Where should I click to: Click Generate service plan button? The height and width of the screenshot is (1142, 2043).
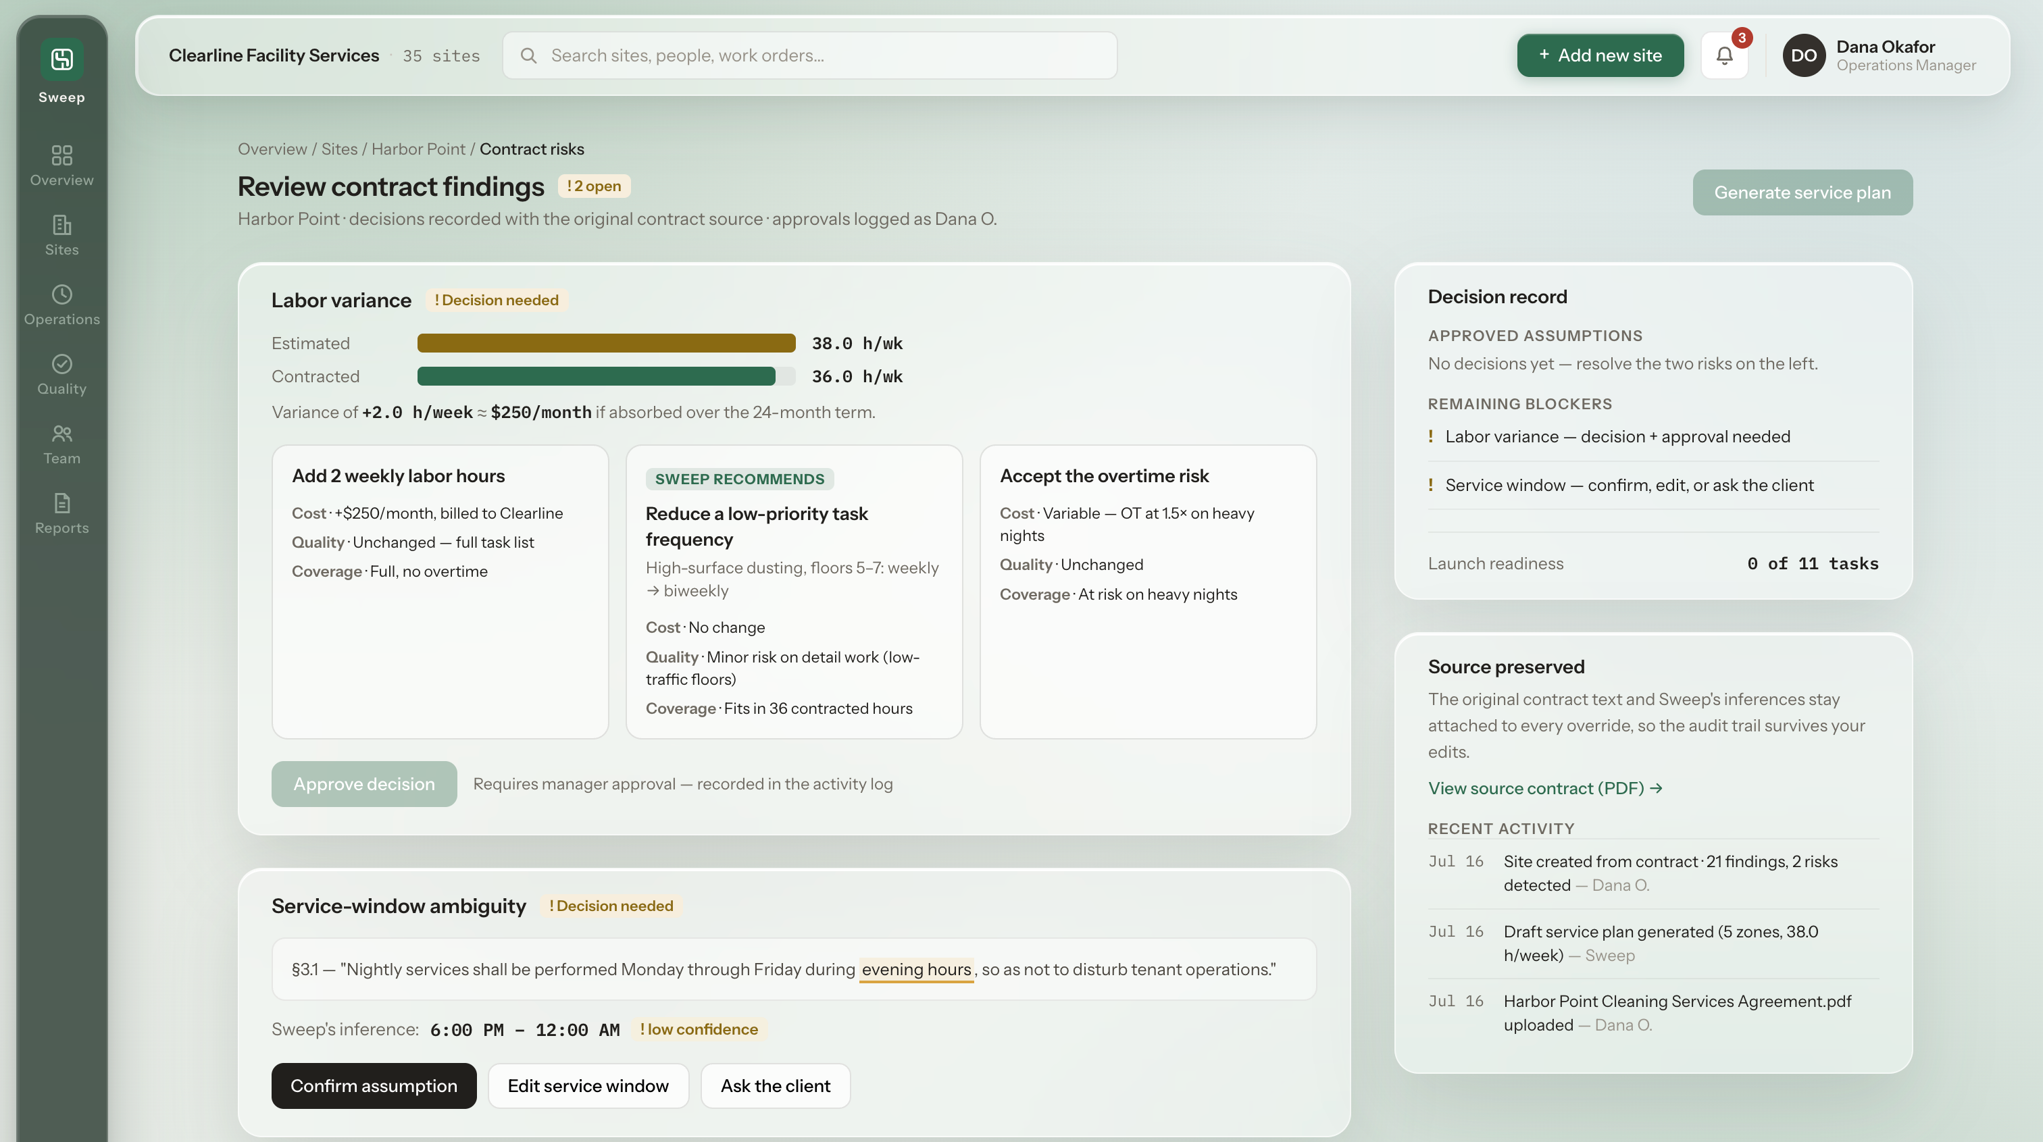1802,192
